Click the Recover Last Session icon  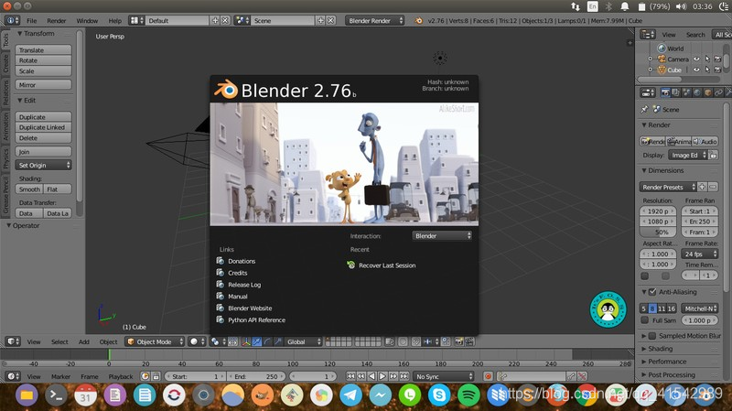[351, 265]
